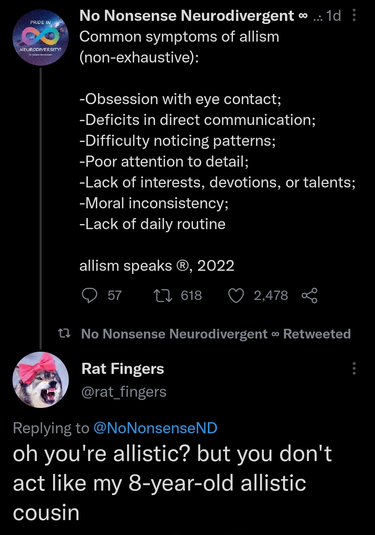Open the top tweet's three-dot menu
The width and height of the screenshot is (375, 535).
(354, 16)
